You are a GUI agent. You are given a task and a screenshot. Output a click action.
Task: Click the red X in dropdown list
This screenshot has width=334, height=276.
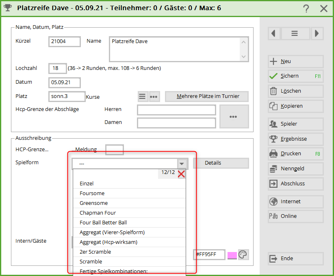click(x=181, y=174)
